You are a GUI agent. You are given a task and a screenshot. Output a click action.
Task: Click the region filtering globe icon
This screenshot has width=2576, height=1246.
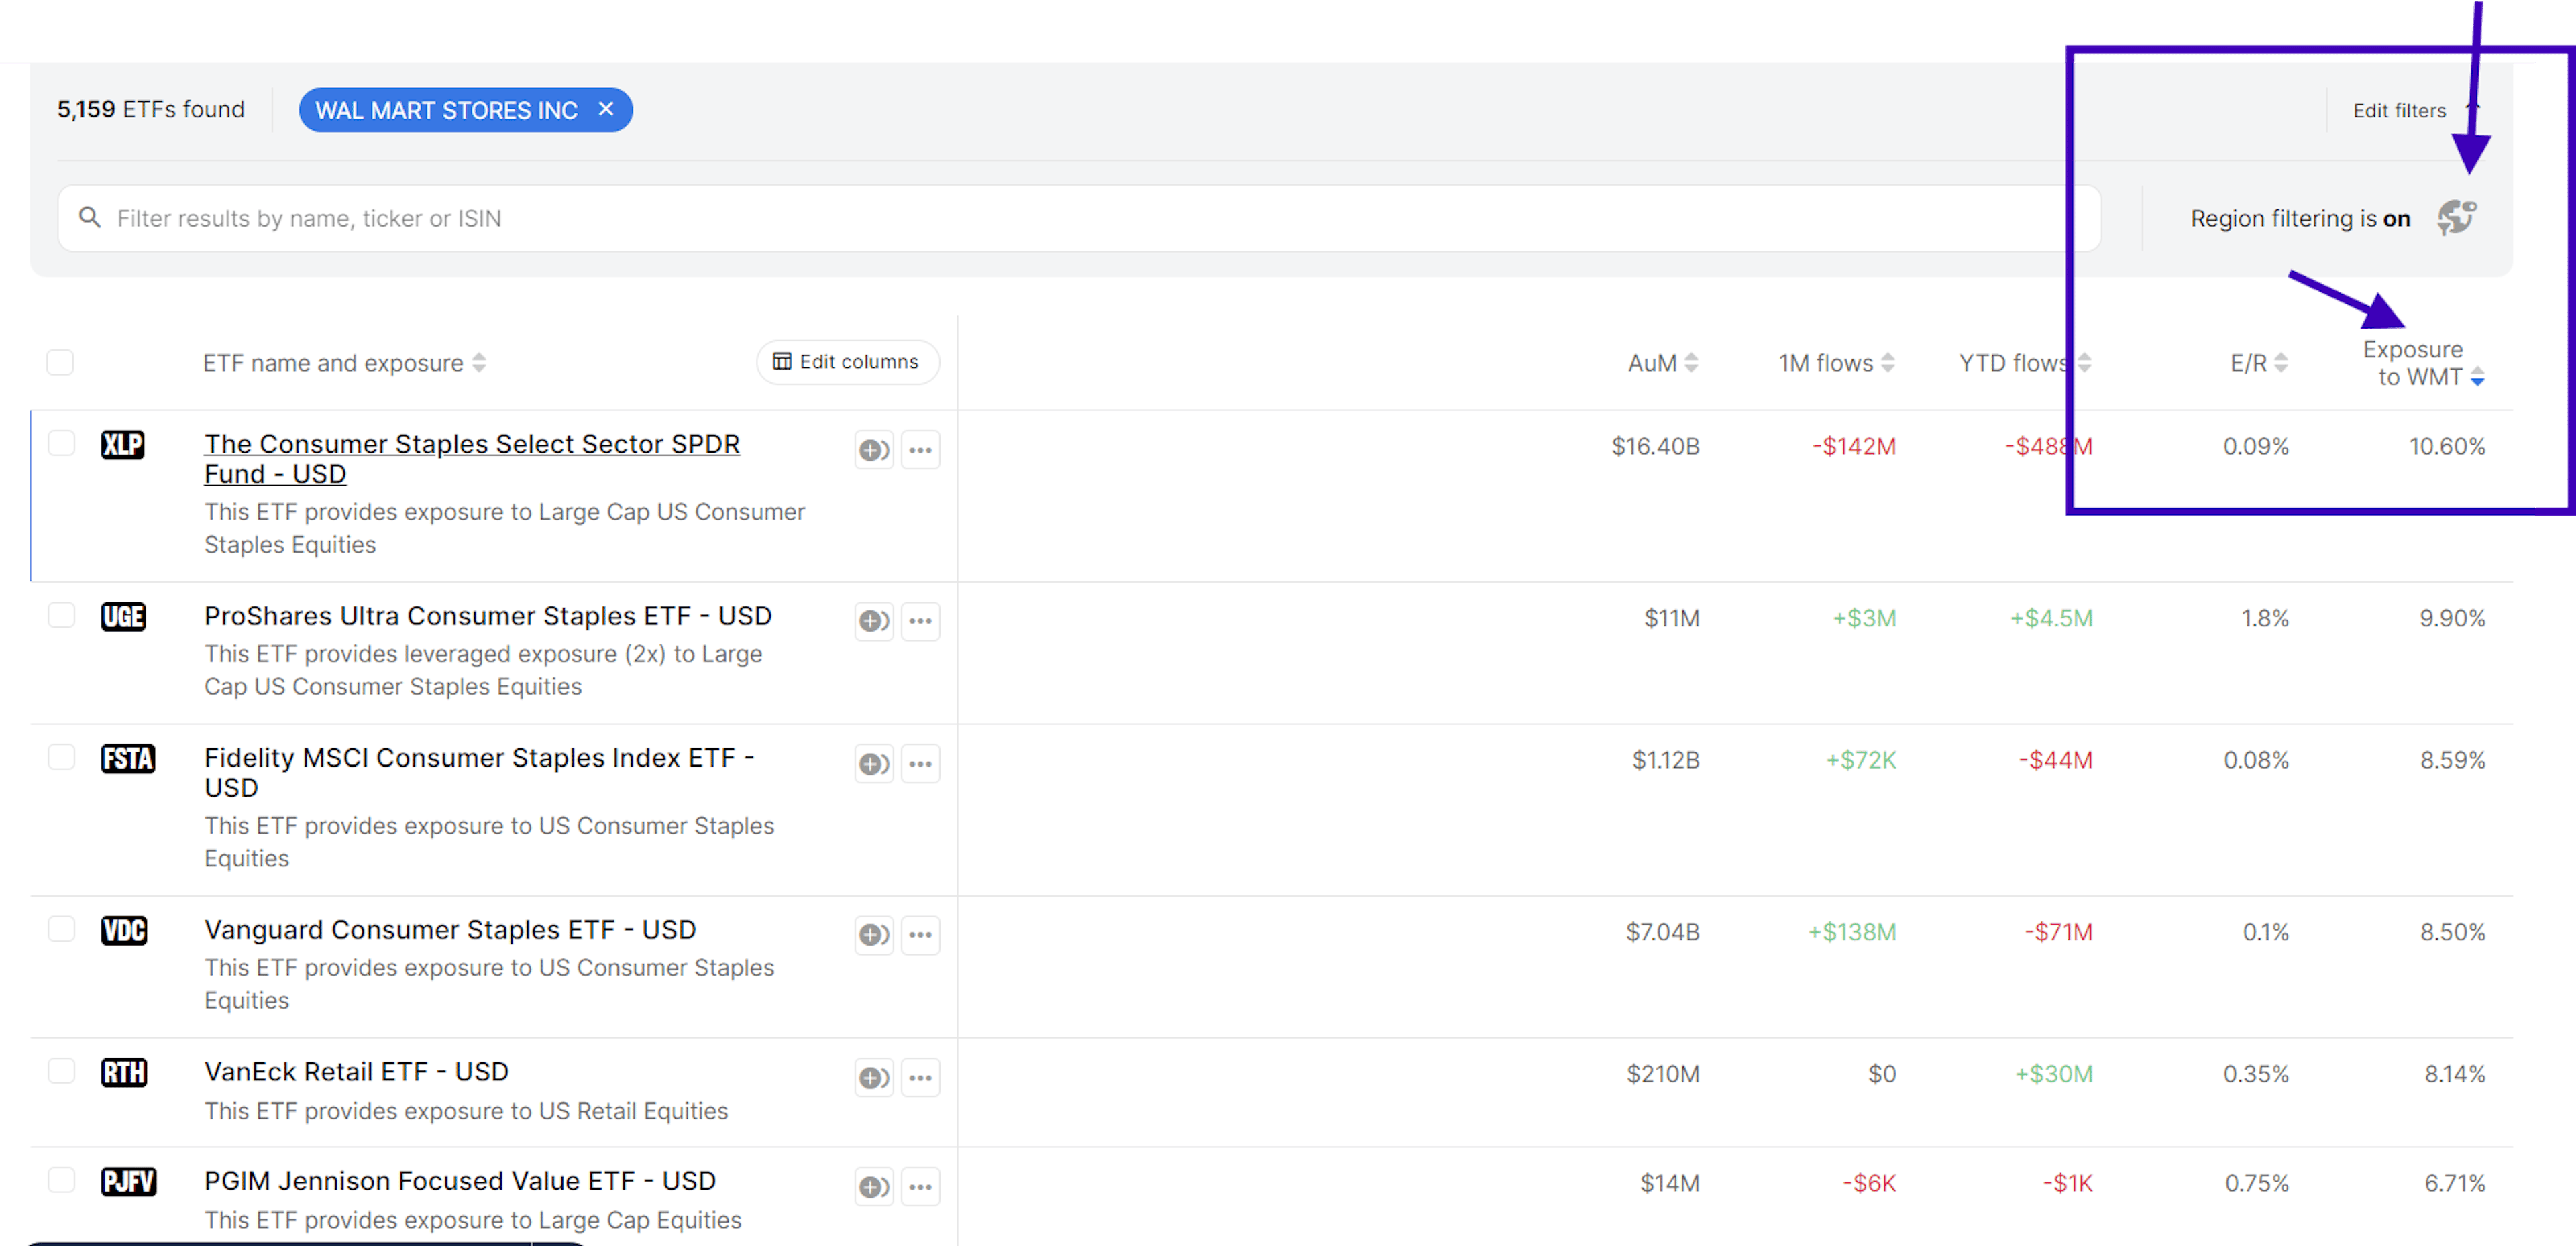pyautogui.click(x=2457, y=217)
